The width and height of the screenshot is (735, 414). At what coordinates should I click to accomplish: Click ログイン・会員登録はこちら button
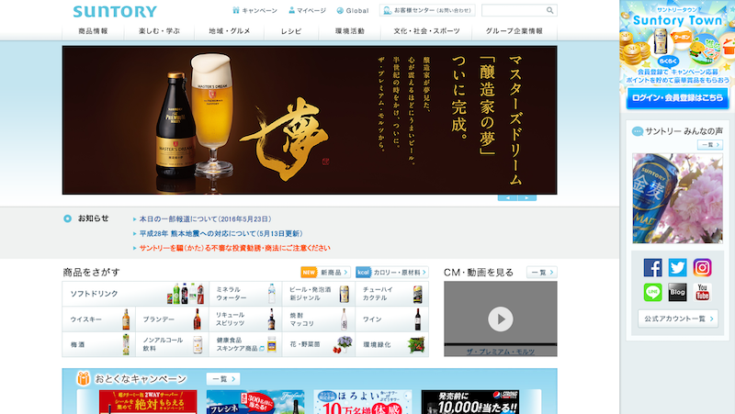pos(677,98)
